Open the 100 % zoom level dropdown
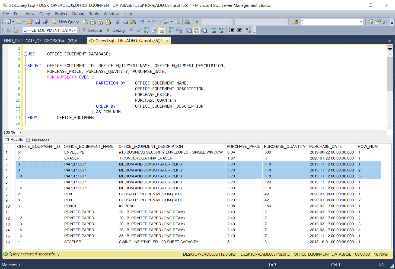The image size is (395, 269). pyautogui.click(x=21, y=133)
